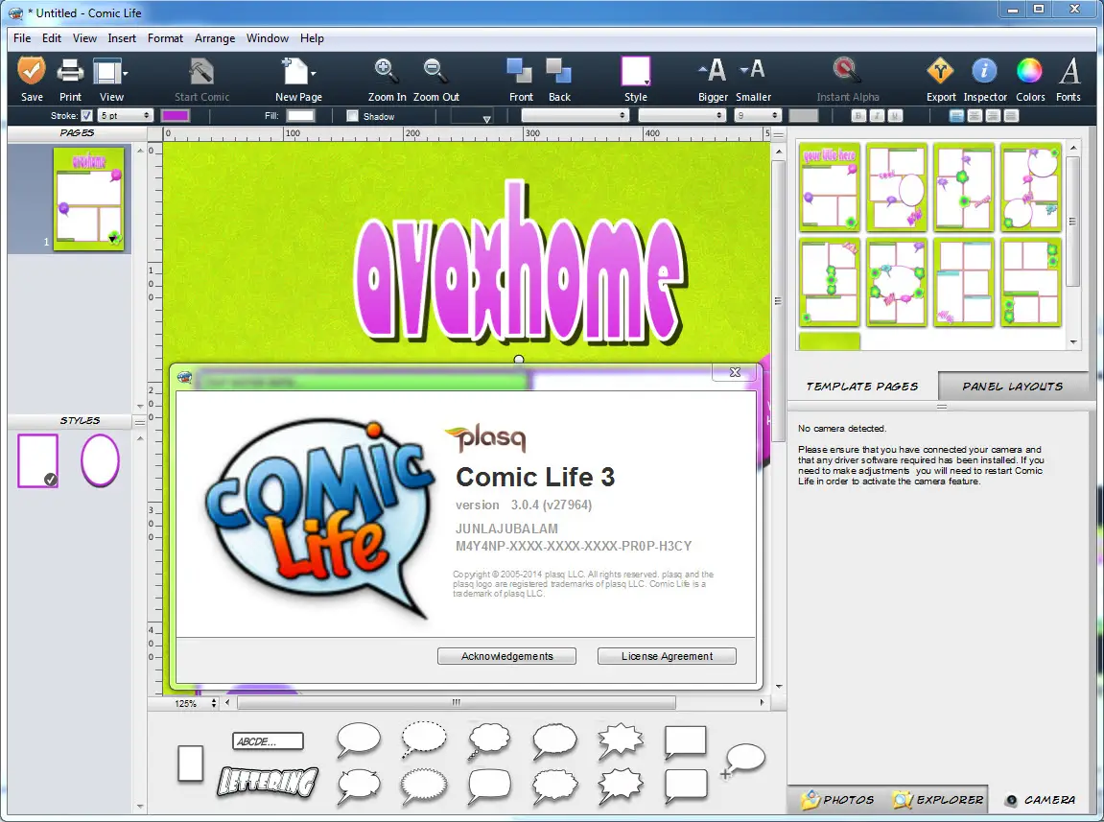Toggle bold formatting button
This screenshot has width=1104, height=822.
click(x=858, y=116)
